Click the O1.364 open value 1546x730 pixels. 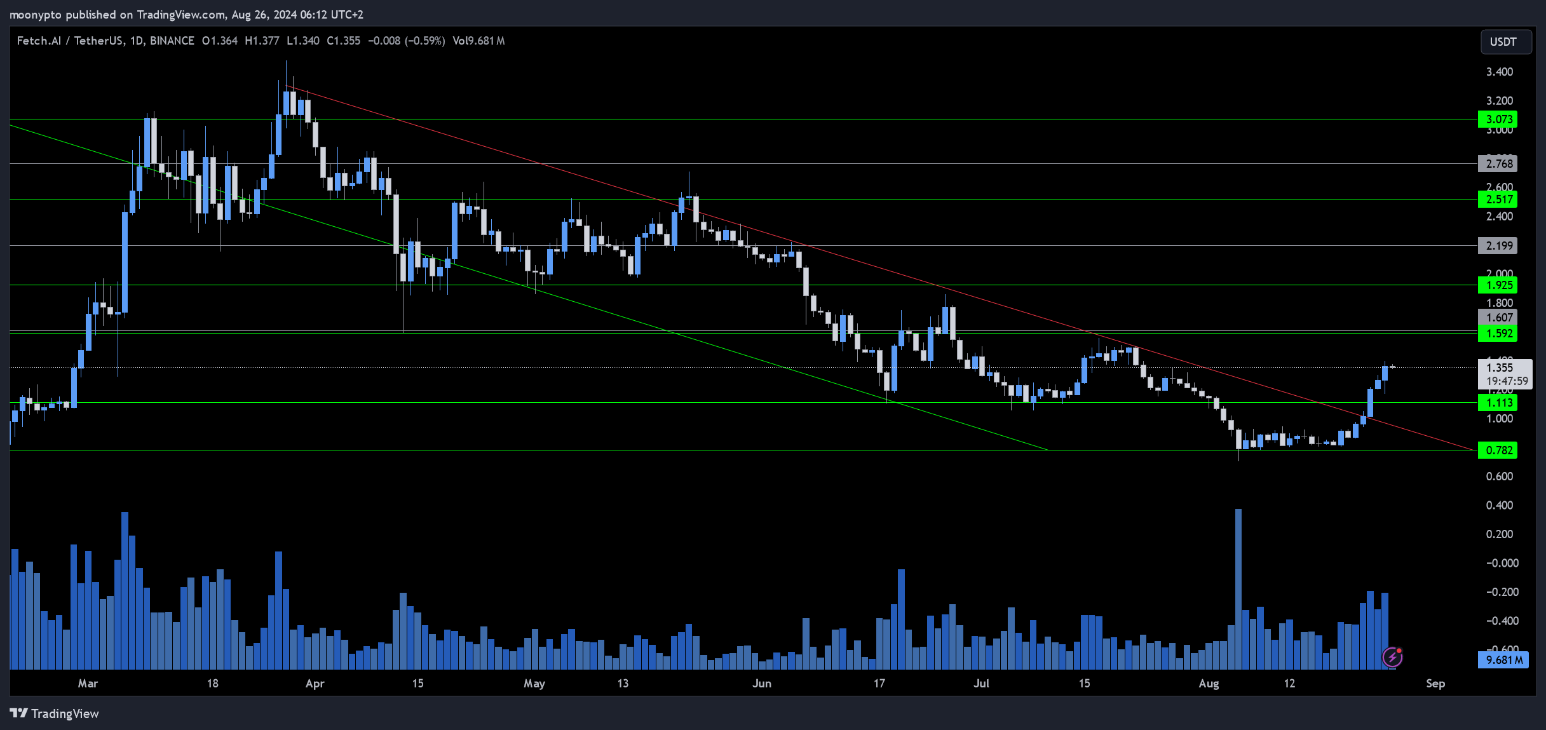pyautogui.click(x=220, y=41)
